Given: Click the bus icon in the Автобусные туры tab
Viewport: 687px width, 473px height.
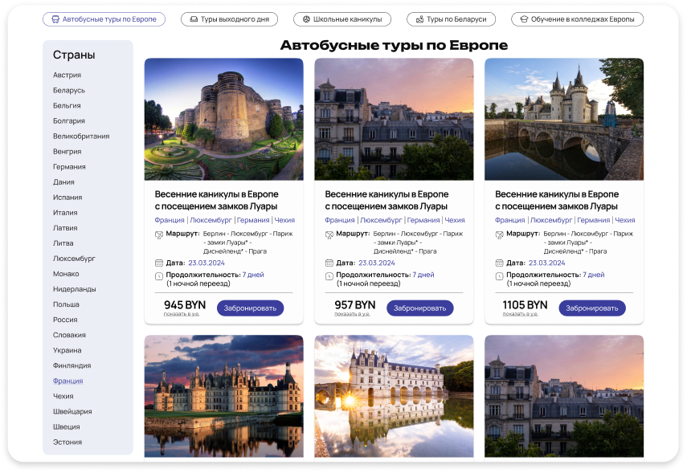Looking at the screenshot, I should click(x=55, y=19).
